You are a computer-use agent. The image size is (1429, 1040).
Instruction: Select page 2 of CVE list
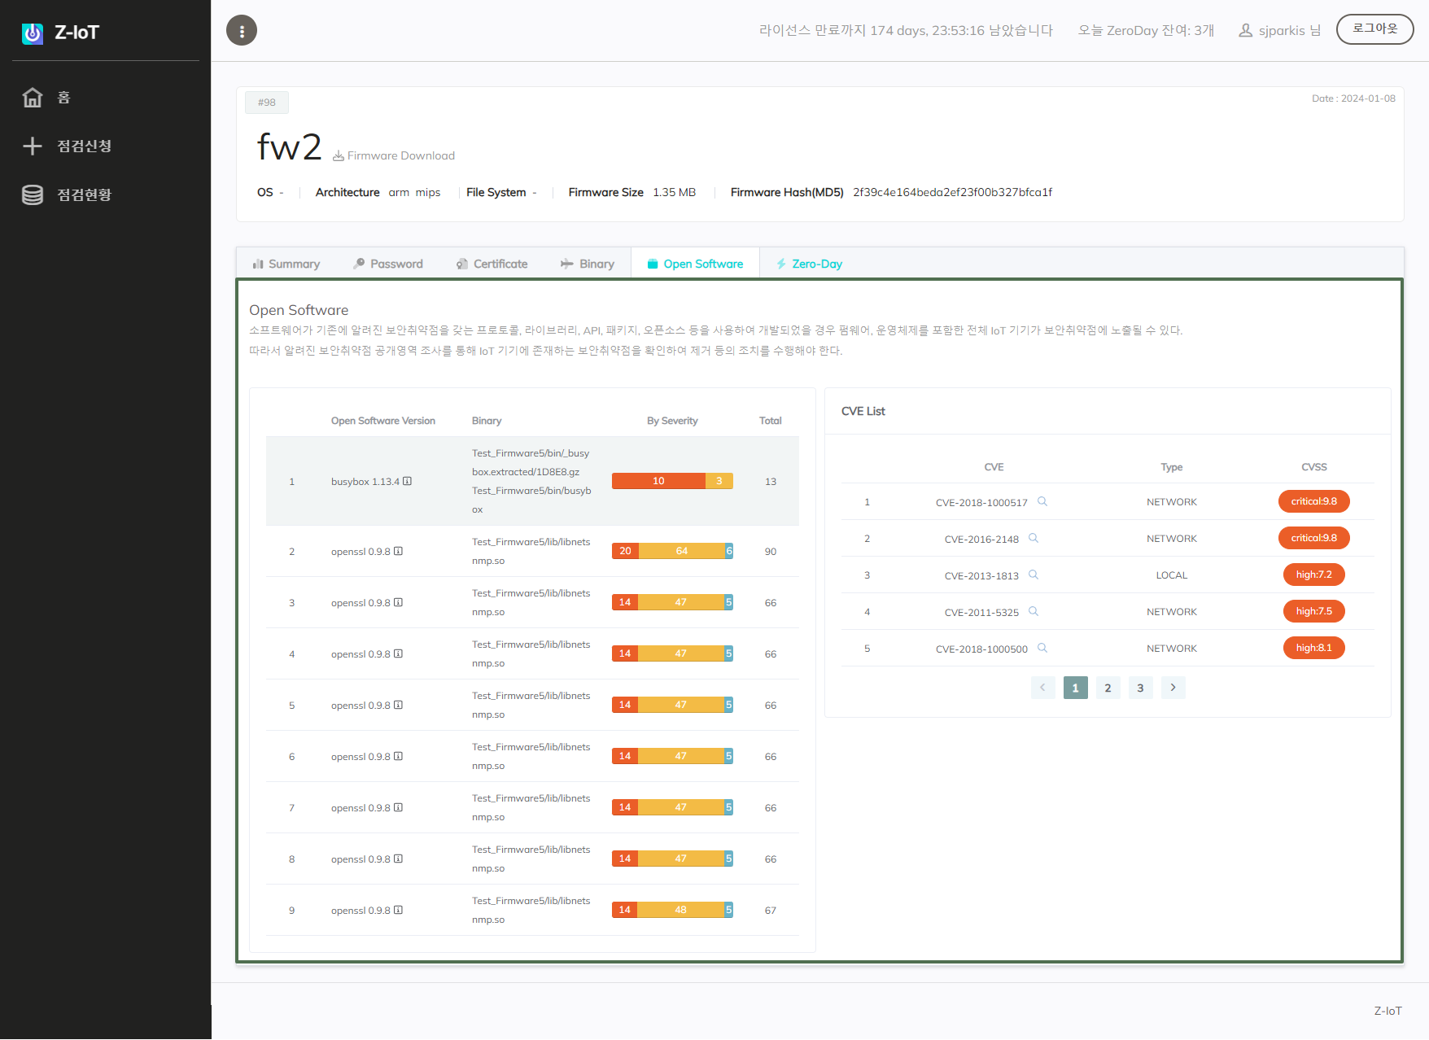point(1108,688)
